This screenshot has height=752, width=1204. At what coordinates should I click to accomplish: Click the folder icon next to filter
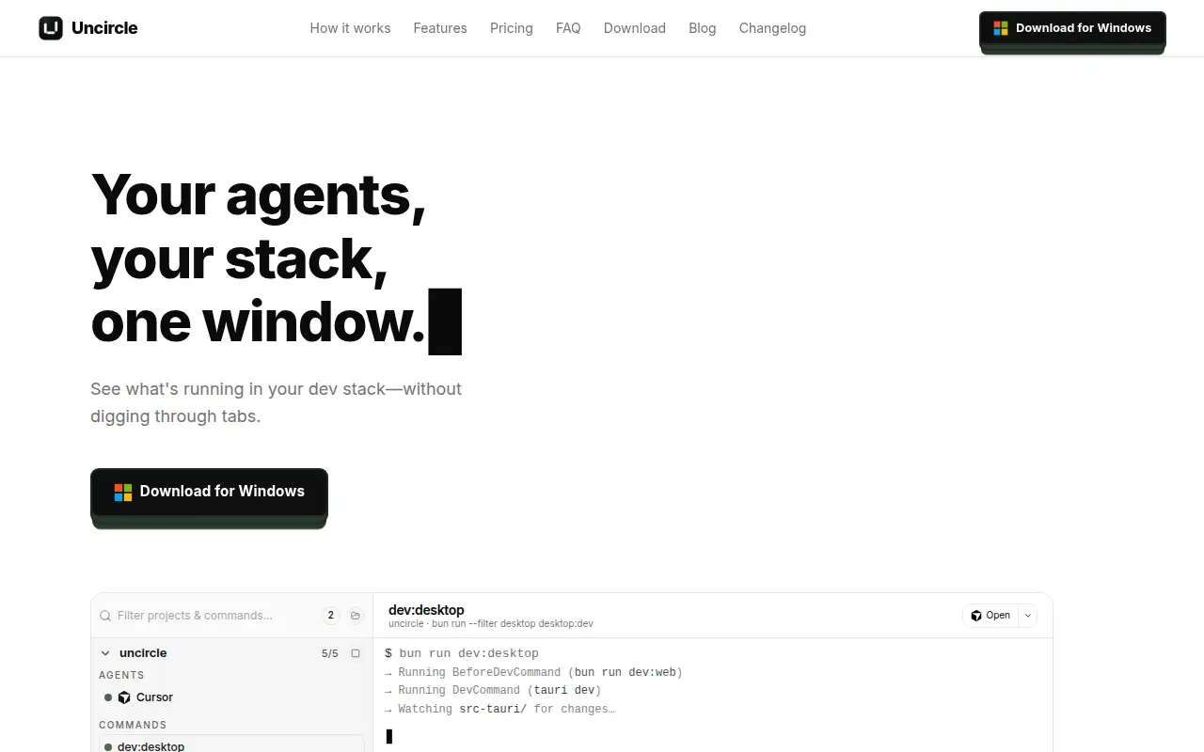tap(356, 616)
